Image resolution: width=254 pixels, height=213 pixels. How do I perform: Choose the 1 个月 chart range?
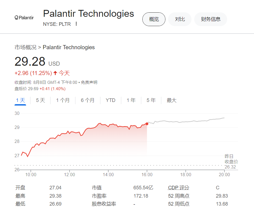[63, 100]
